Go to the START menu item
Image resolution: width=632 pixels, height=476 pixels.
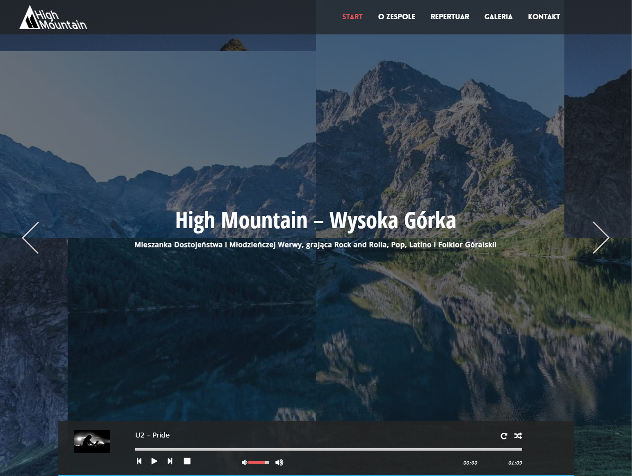[x=352, y=17]
